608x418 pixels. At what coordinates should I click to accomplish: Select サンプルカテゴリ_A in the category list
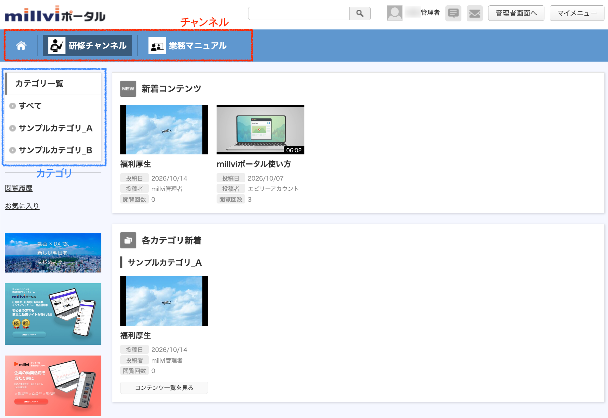(x=53, y=128)
